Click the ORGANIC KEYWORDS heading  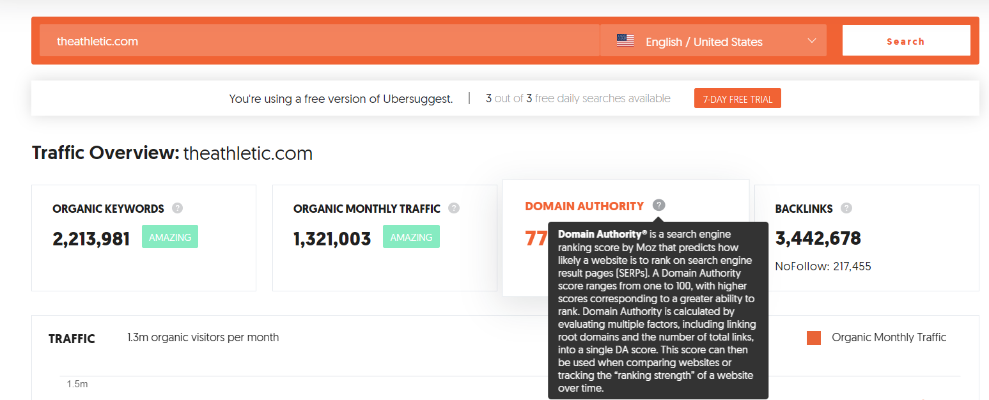108,209
